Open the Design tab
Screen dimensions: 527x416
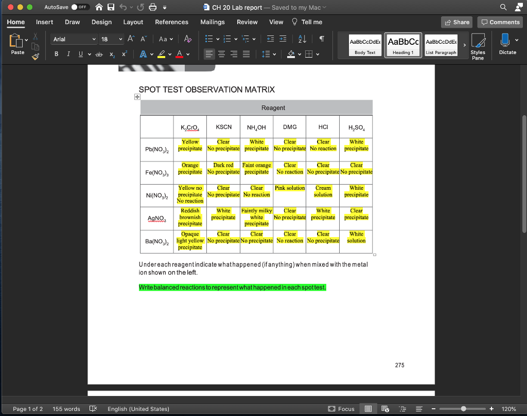tap(101, 22)
